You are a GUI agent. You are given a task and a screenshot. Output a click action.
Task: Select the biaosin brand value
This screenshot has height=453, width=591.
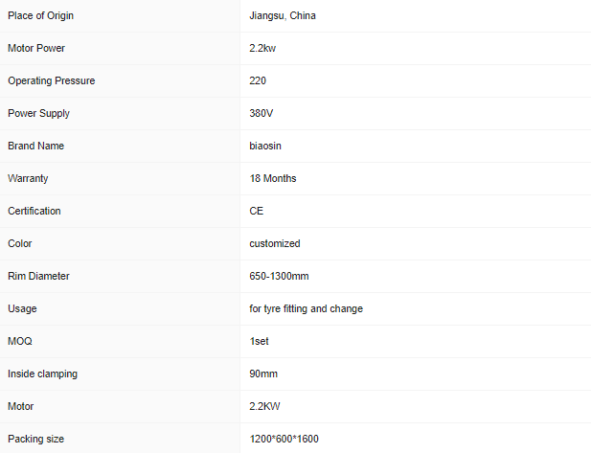coord(265,146)
